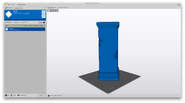
Task: Open the VIEW menu
Action: [x=9, y=4]
